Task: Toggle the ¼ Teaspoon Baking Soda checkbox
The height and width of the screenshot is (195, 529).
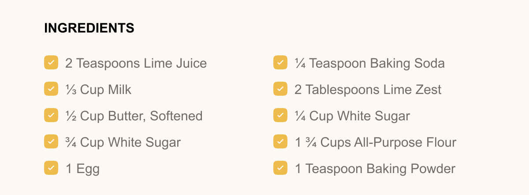Action: click(x=280, y=62)
